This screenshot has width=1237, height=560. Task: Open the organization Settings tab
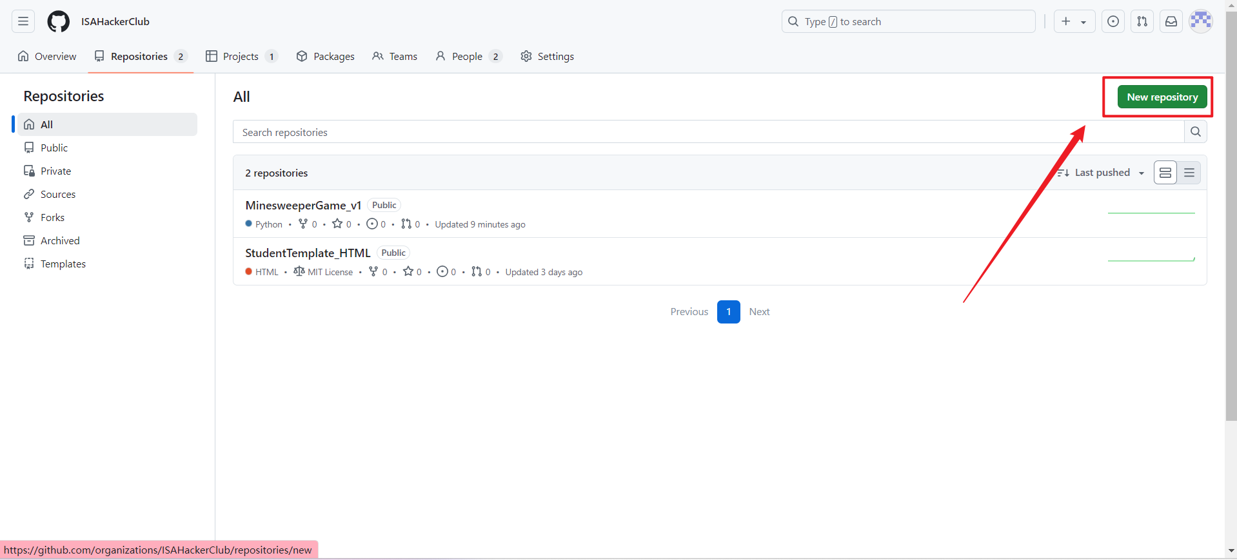(547, 57)
